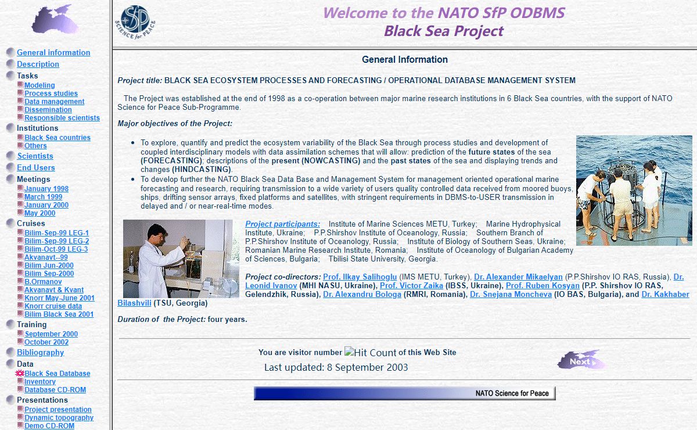This screenshot has height=430, width=697.
Task: Open Dr. Alexandru Bologa profile link
Action: (362, 294)
